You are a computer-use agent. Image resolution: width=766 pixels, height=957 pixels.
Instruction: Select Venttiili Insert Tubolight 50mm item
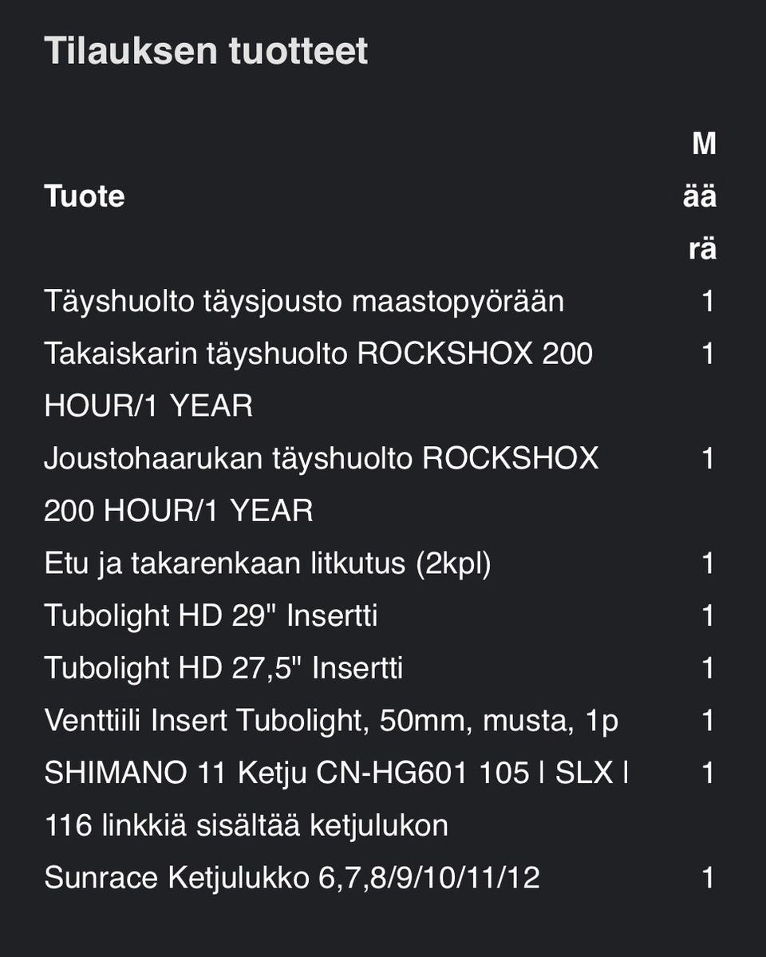coord(331,721)
